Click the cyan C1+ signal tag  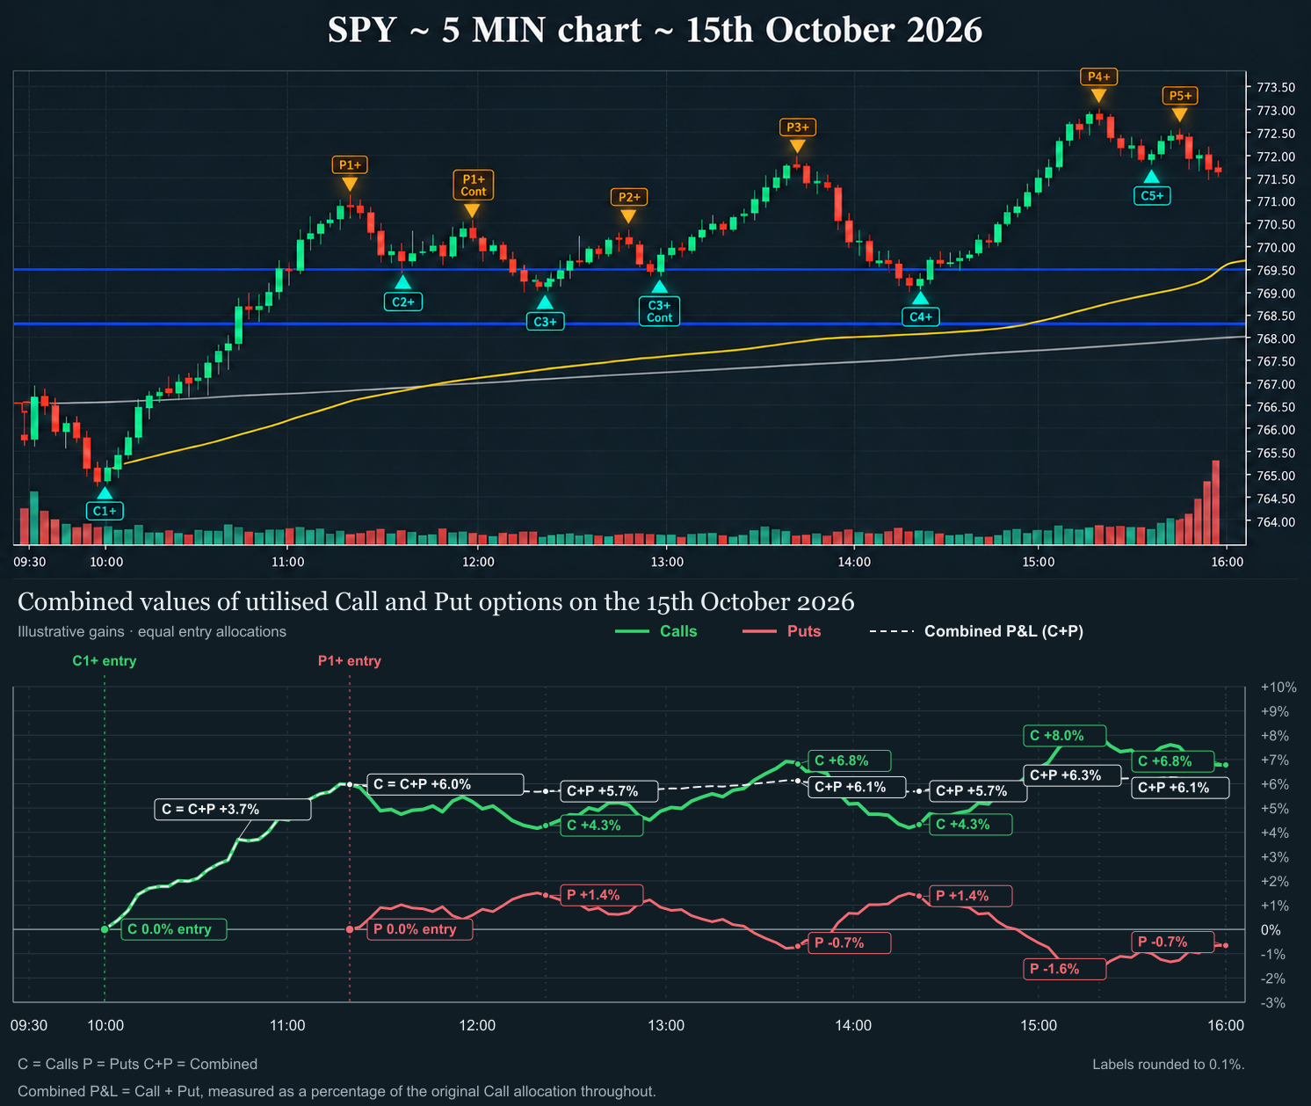pyautogui.click(x=105, y=511)
